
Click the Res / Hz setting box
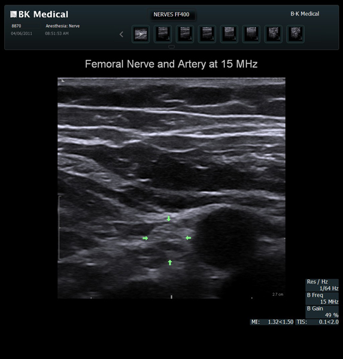[x=322, y=285]
